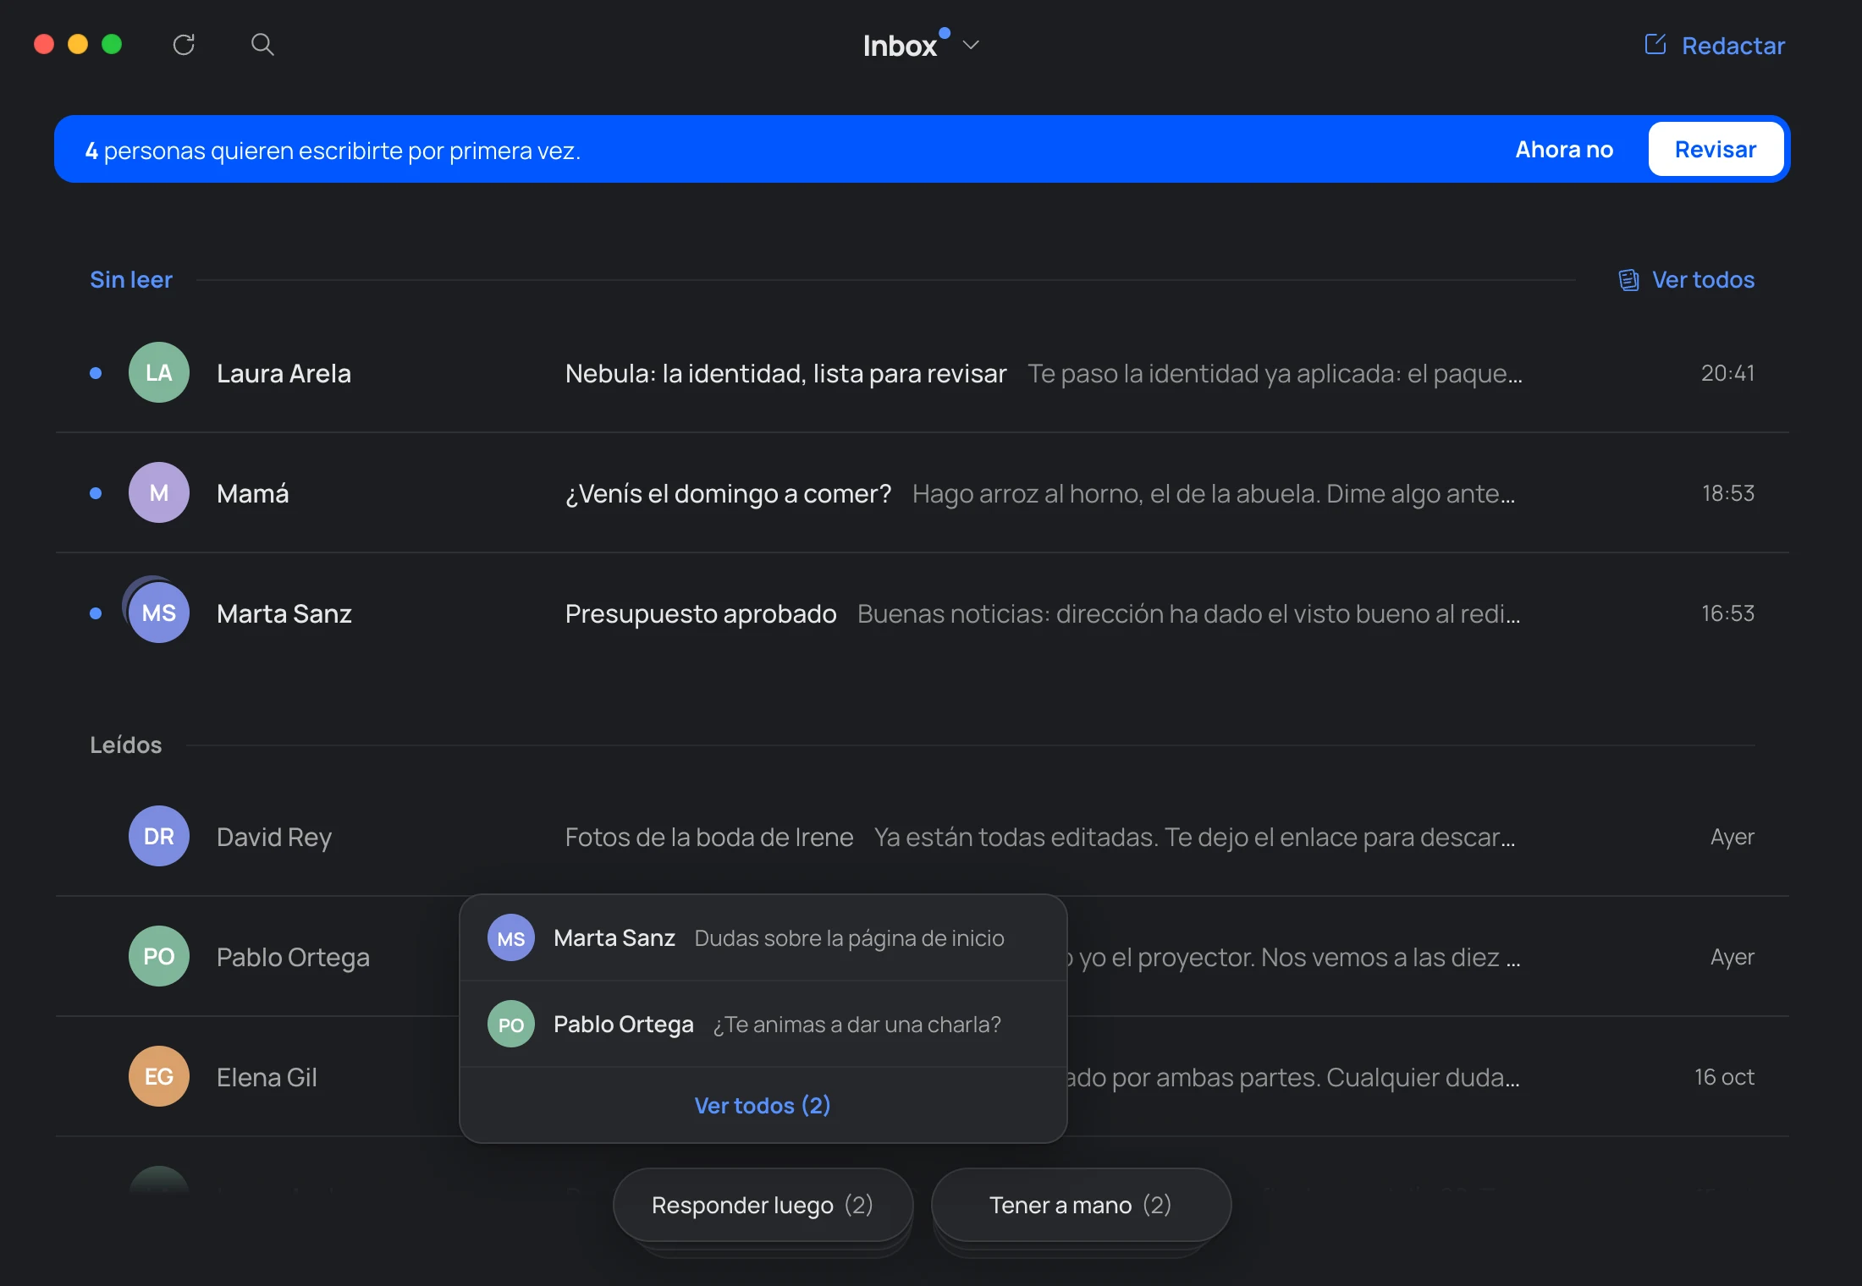Open ¿Venís el domingo a comer? email
This screenshot has width=1862, height=1286.
coord(728,493)
